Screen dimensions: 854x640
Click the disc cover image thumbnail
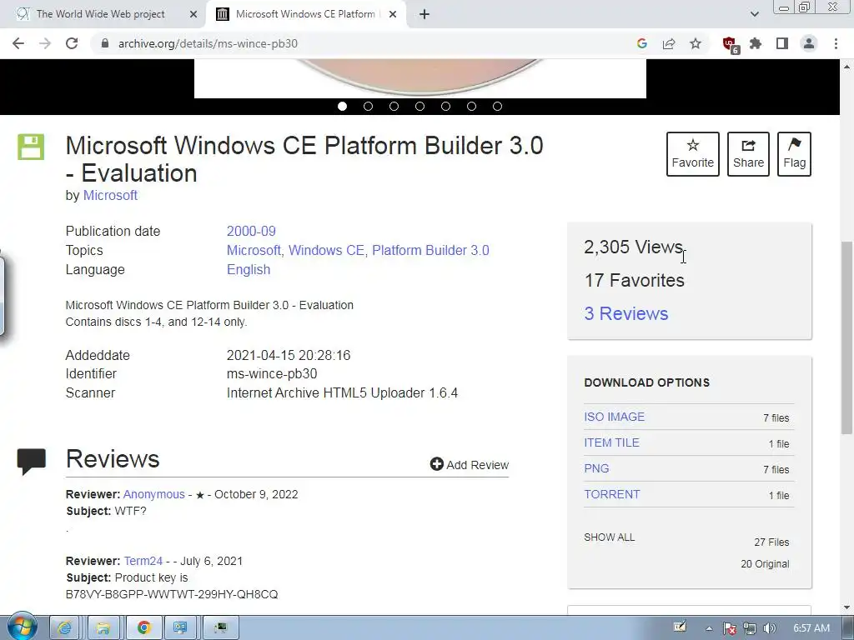point(420,78)
